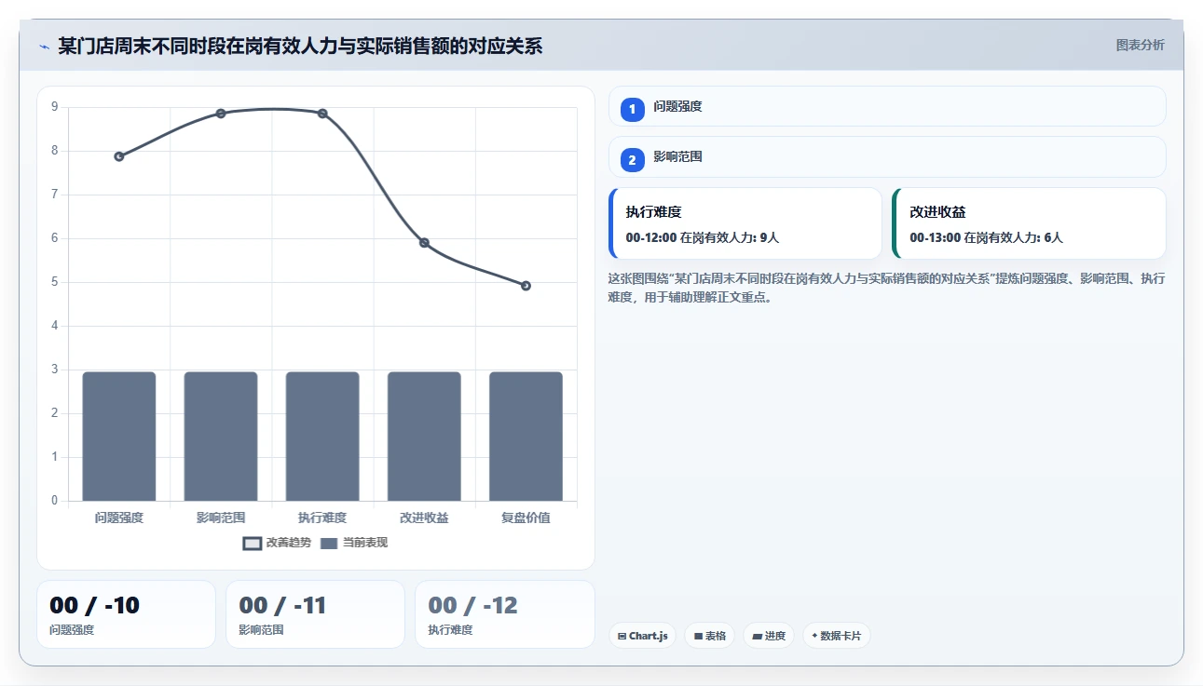Viewport: 1203px width, 686px height.
Task: Click the Chart.js tag
Action: pos(642,636)
